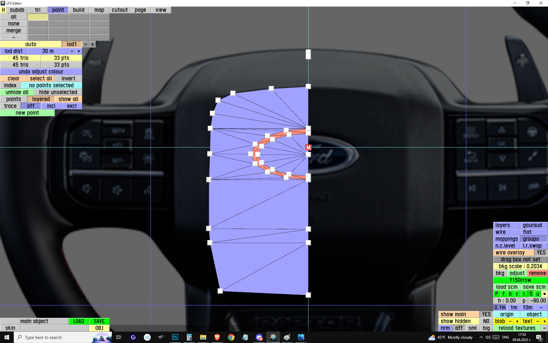Select the top view 't' button

531,294
